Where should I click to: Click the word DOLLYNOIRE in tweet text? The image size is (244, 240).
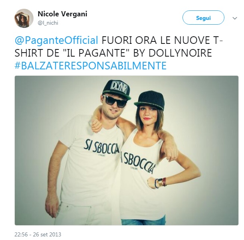click(x=180, y=53)
